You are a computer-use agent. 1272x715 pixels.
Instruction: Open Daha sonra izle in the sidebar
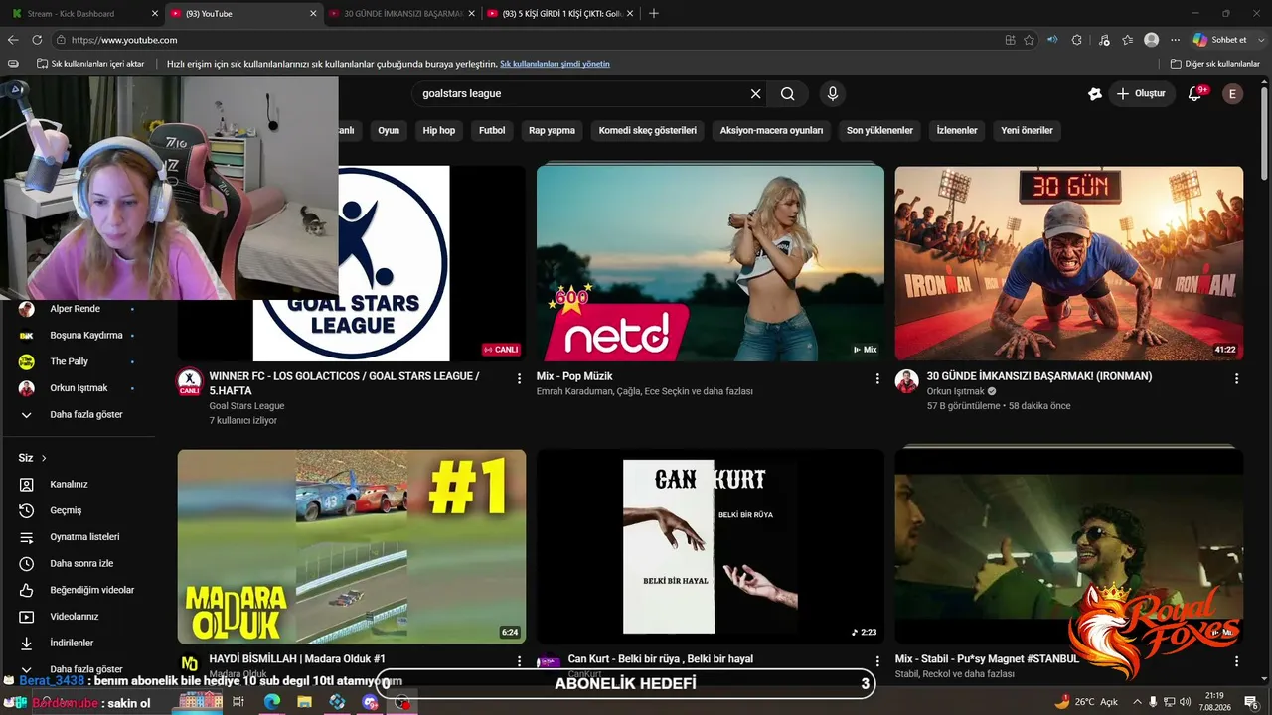(x=81, y=563)
